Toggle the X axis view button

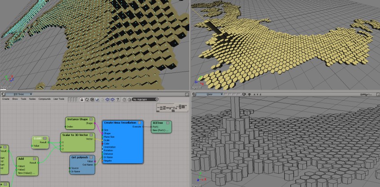coord(255,94)
